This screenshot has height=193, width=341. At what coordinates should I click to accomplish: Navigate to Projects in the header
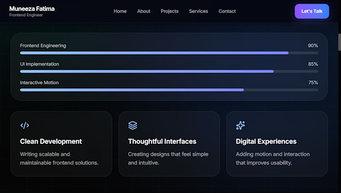pos(169,11)
